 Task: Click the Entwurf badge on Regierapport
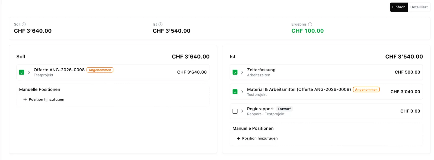pos(284,109)
